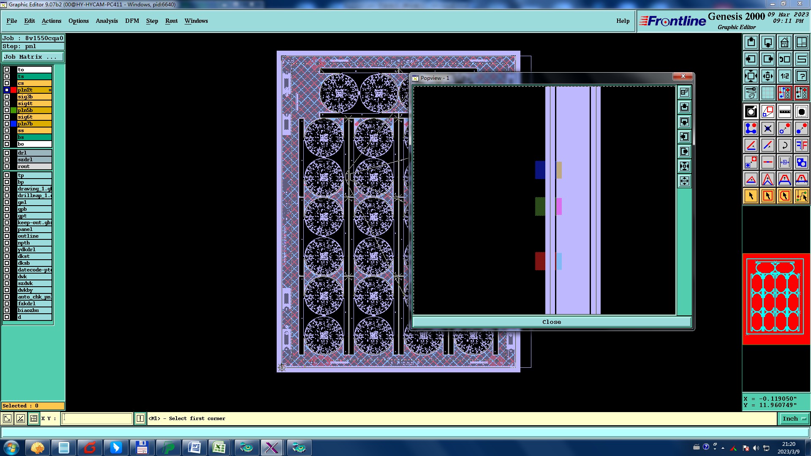This screenshot has width=811, height=456.
Task: Click the mirror (F|F) tool icon
Action: (x=801, y=145)
